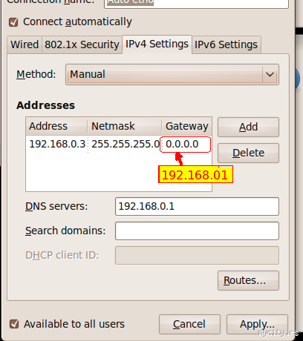Image resolution: width=303 pixels, height=341 pixels.
Task: Select the IPv4 Settings tab
Action: click(x=157, y=44)
